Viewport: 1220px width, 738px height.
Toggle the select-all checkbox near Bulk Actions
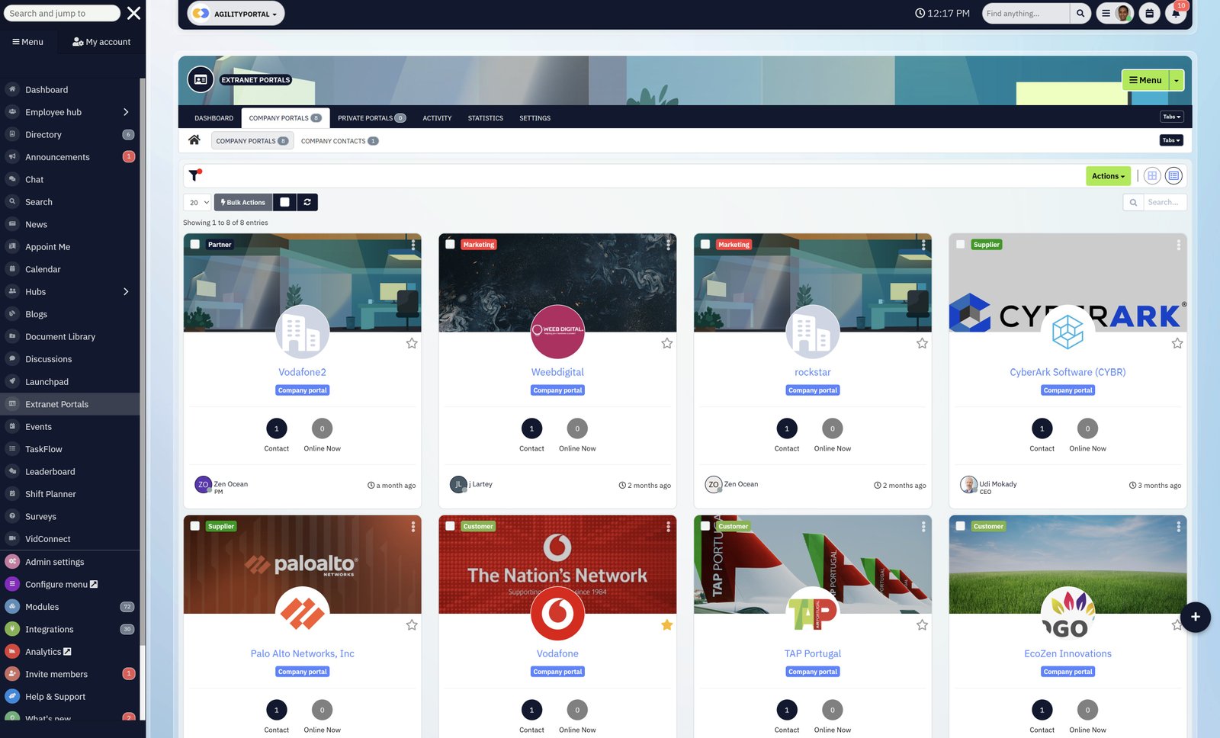pos(284,202)
